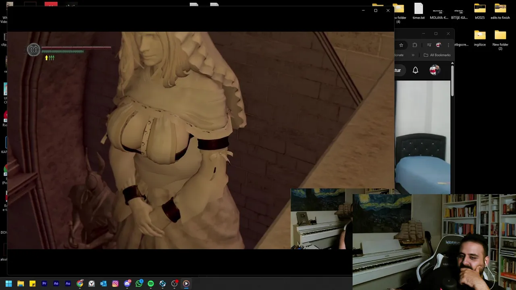Select the 'New folder (2)' desktop folder
The image size is (516, 290).
click(x=500, y=40)
